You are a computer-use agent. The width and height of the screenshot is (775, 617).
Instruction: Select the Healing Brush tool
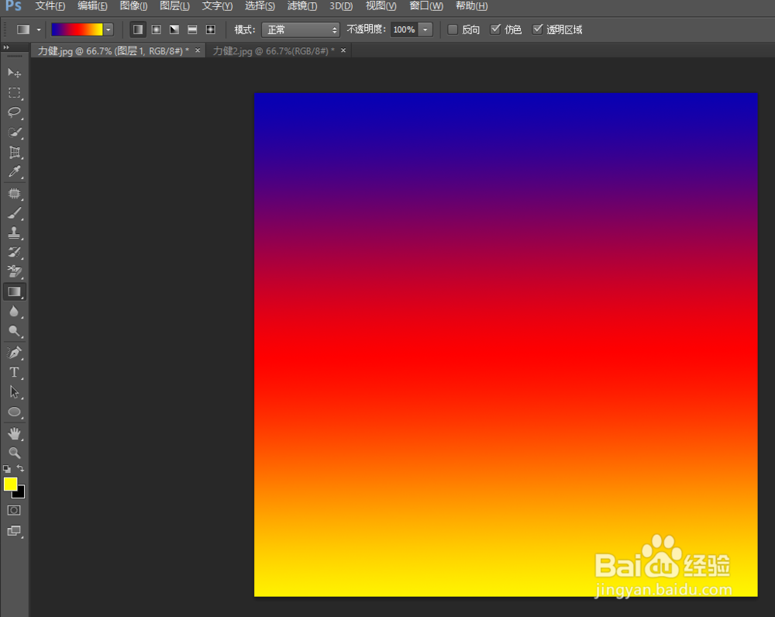click(x=14, y=193)
